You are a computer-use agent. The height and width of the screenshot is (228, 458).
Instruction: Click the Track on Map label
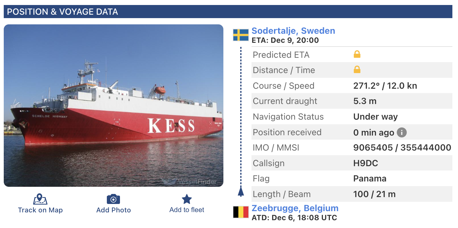40,210
